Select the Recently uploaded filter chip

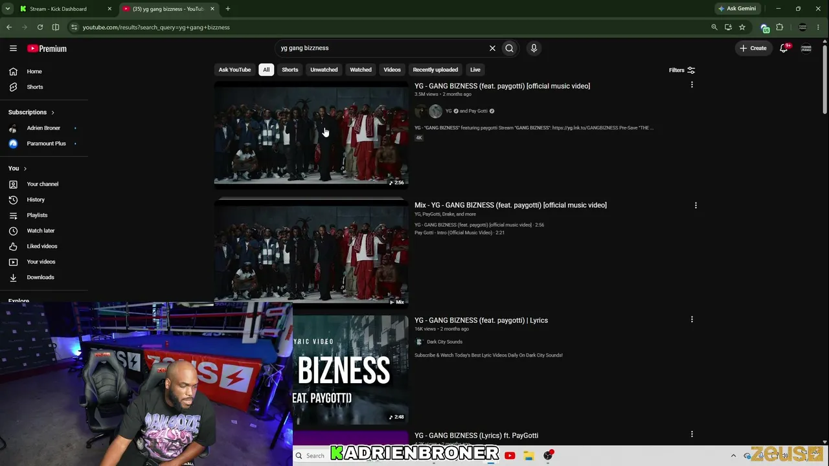click(435, 69)
